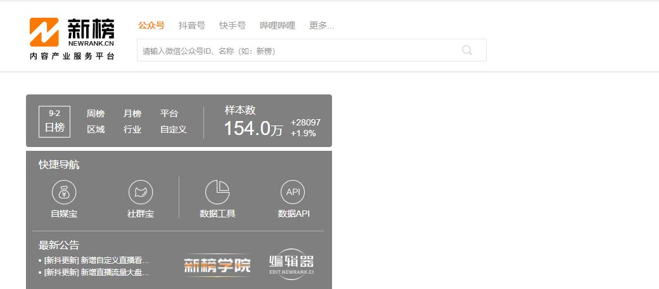Viewport: 659px width, 289px height.
Task: Click the 自媒宝 label
Action: pyautogui.click(x=64, y=214)
